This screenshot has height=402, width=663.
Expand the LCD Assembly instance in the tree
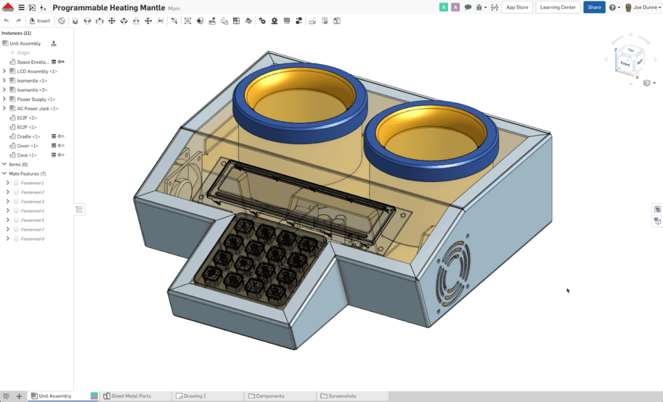(5, 71)
